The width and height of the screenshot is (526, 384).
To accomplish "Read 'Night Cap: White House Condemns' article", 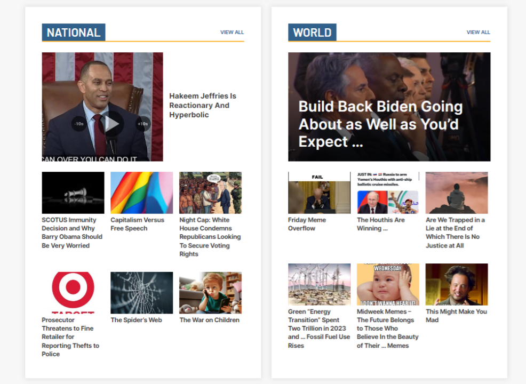I will click(x=210, y=237).
